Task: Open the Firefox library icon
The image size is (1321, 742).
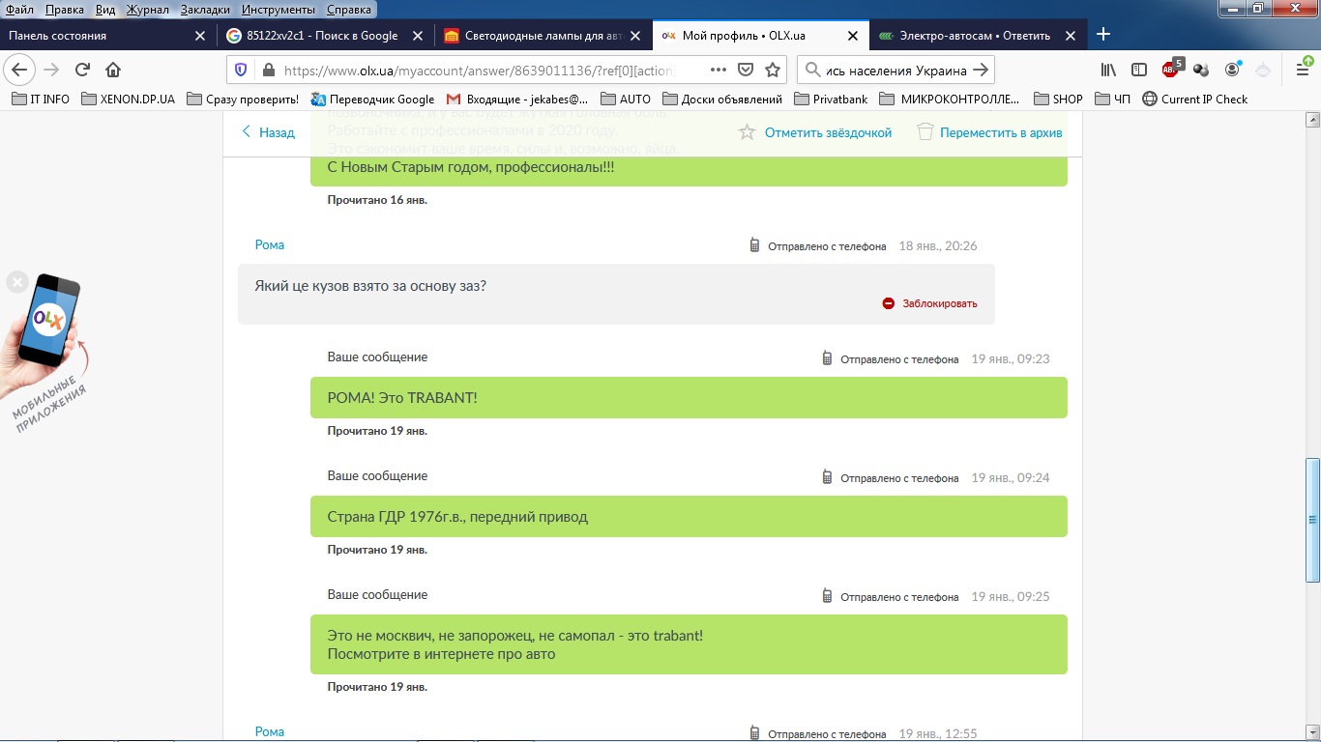Action: pyautogui.click(x=1108, y=70)
